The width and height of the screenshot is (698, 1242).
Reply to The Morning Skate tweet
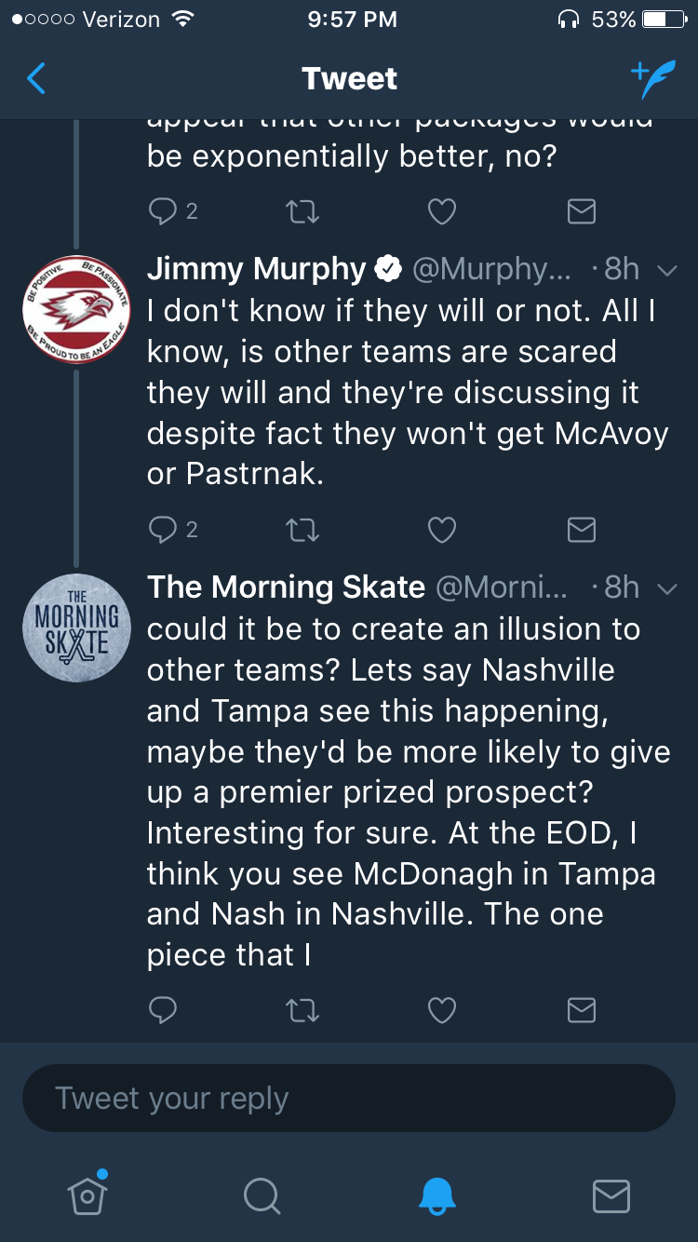[x=163, y=1010]
